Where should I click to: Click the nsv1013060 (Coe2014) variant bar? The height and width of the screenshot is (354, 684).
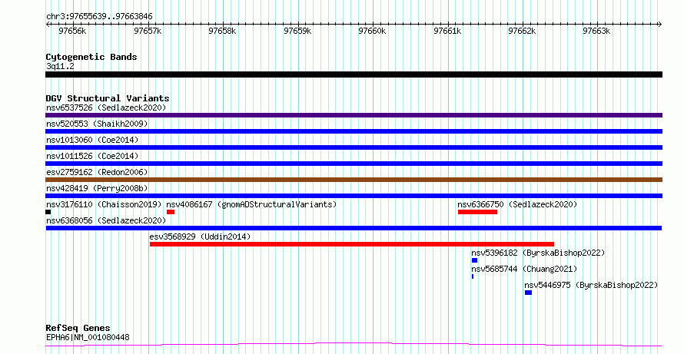click(x=354, y=147)
